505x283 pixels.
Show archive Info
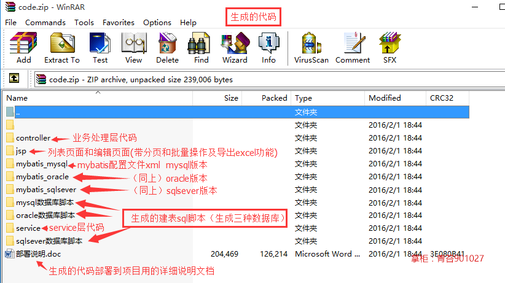pyautogui.click(x=268, y=43)
